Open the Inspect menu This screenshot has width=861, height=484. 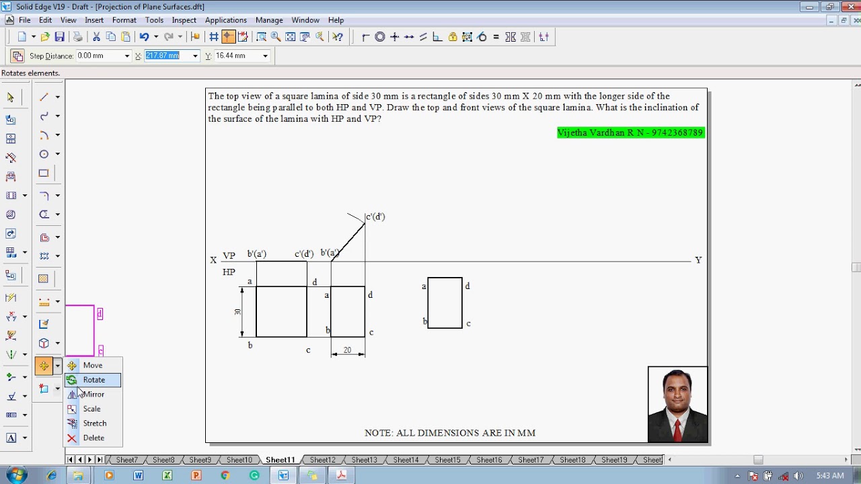[x=184, y=20]
